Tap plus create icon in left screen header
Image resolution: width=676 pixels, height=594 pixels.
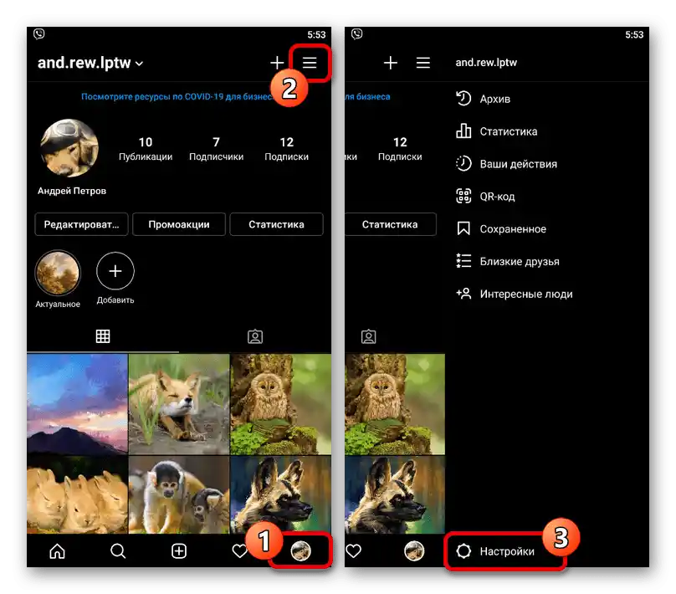[x=277, y=63]
